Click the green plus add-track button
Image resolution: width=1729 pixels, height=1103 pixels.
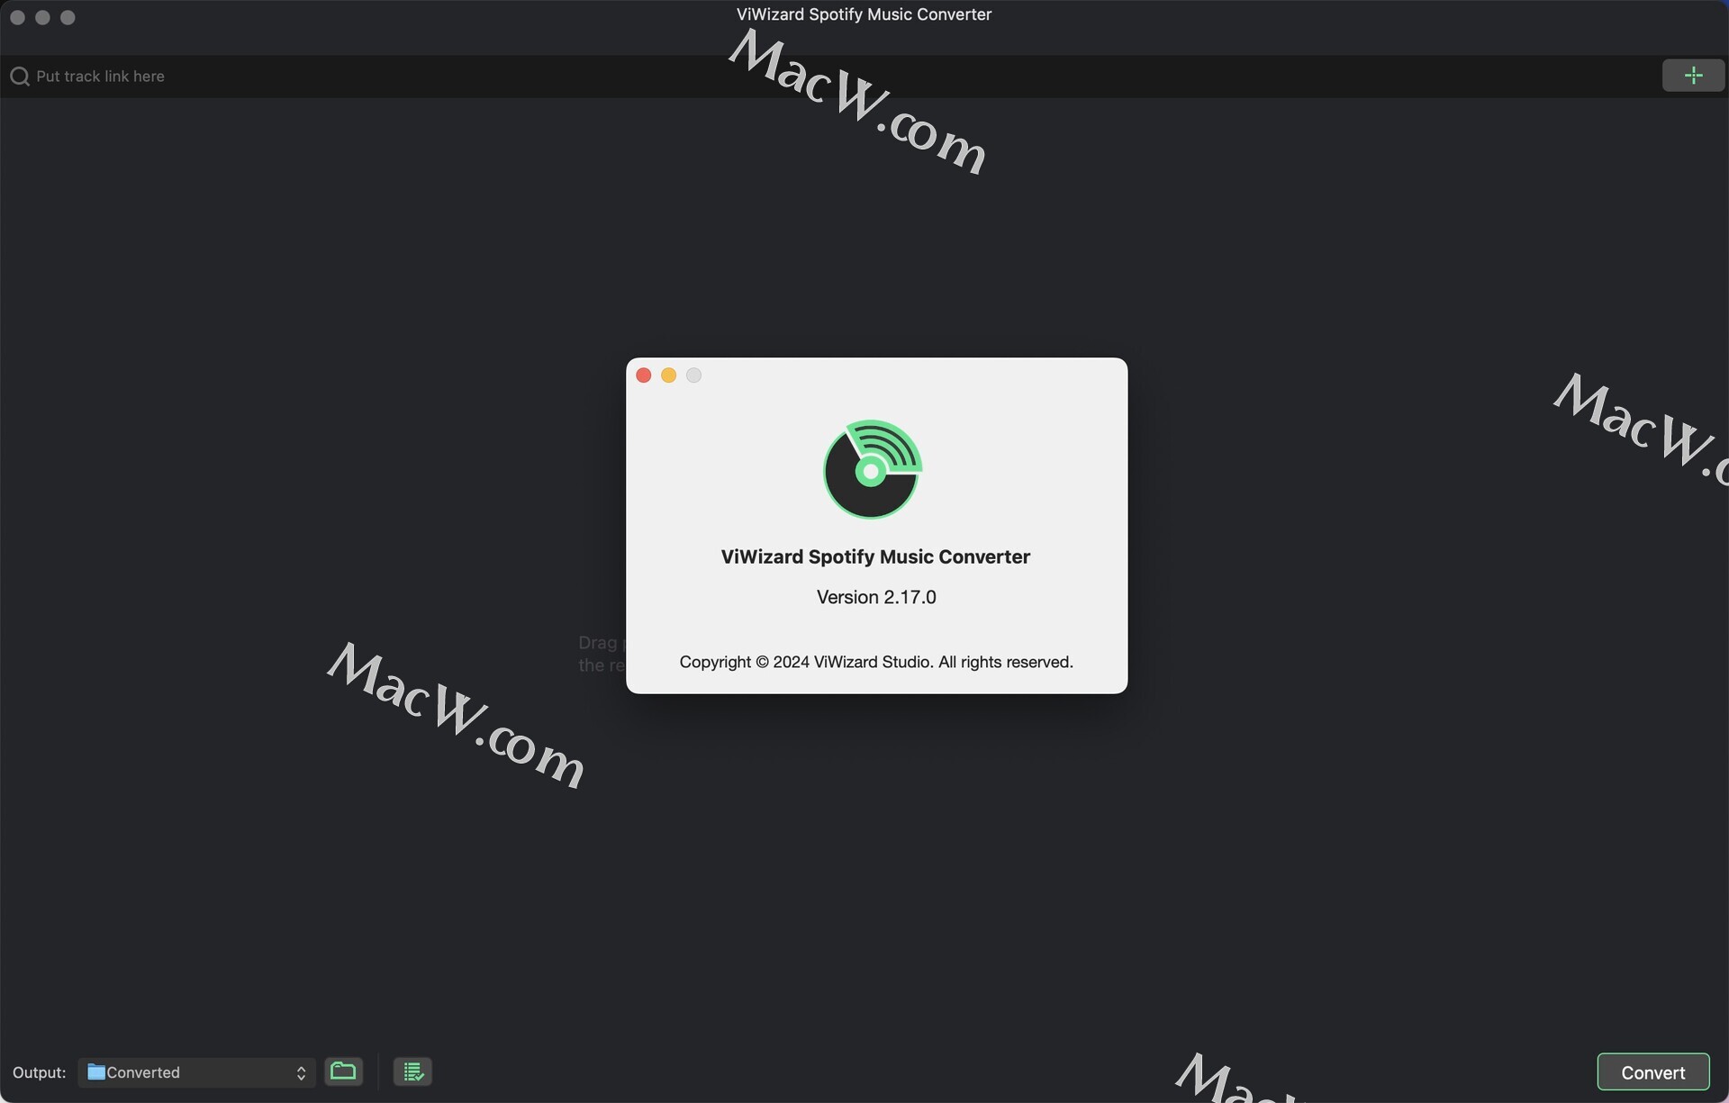(x=1693, y=76)
